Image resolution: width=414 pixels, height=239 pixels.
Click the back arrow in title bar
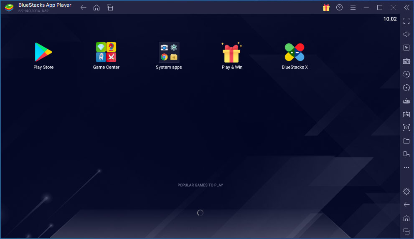(84, 8)
